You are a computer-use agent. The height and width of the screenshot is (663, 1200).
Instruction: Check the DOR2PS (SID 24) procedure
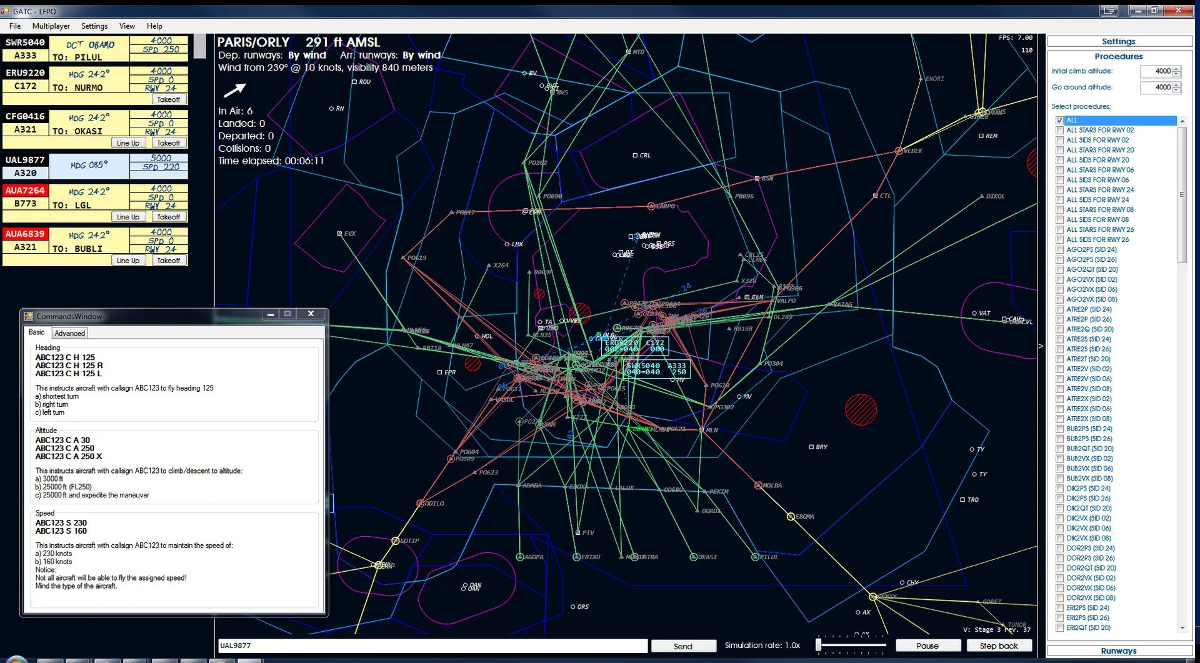tap(1059, 548)
